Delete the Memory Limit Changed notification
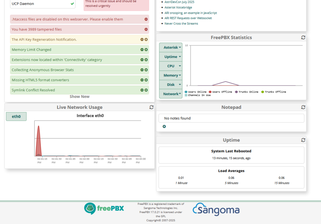This screenshot has height=224, width=321. pyautogui.click(x=146, y=50)
